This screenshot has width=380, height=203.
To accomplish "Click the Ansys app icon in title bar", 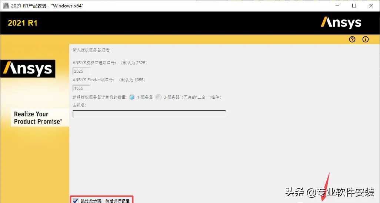I will tap(6, 6).
